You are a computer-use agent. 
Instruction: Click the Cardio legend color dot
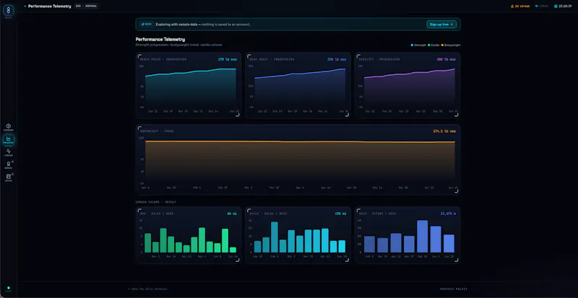[x=428, y=45]
